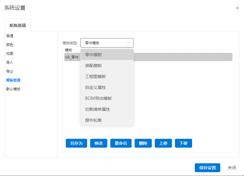The image size is (244, 176).
Task: Collapse the 模板类型 dropdown arrow
Action: click(128, 43)
